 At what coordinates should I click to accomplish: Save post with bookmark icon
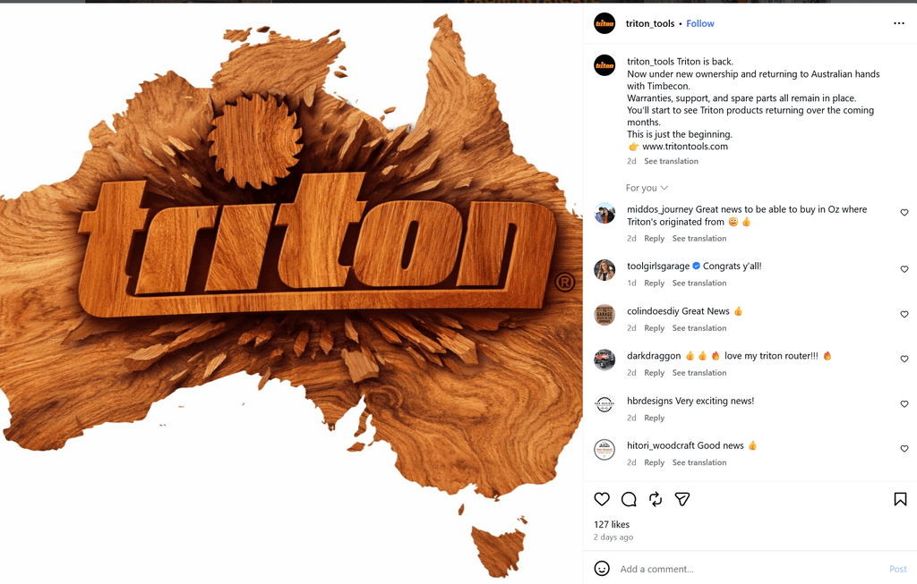pyautogui.click(x=900, y=499)
